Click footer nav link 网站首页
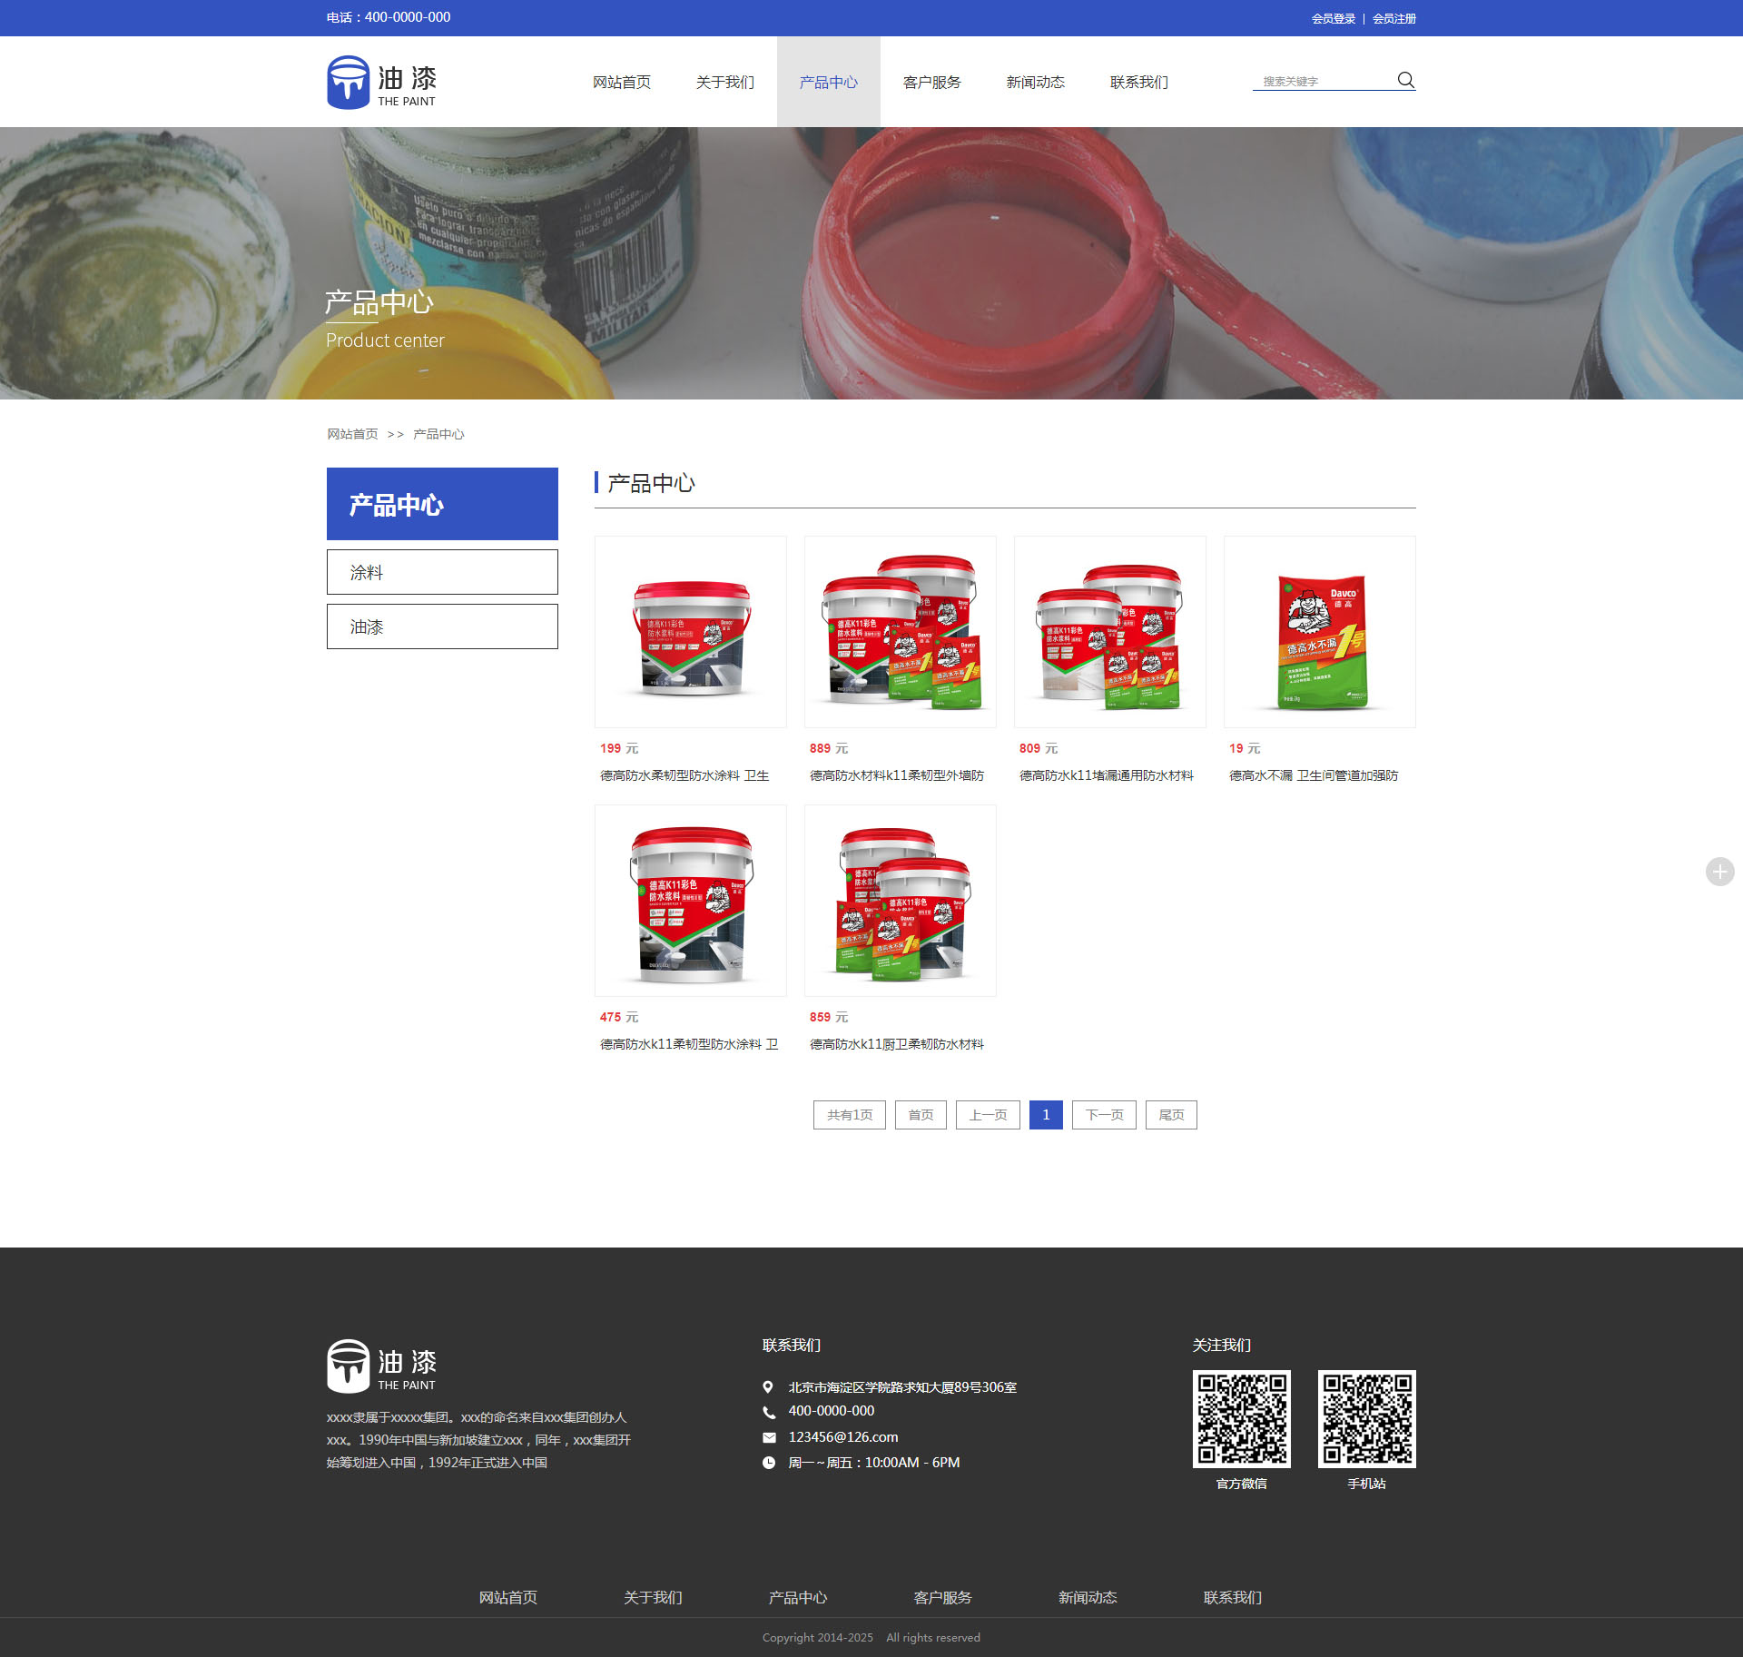 pyautogui.click(x=508, y=1597)
